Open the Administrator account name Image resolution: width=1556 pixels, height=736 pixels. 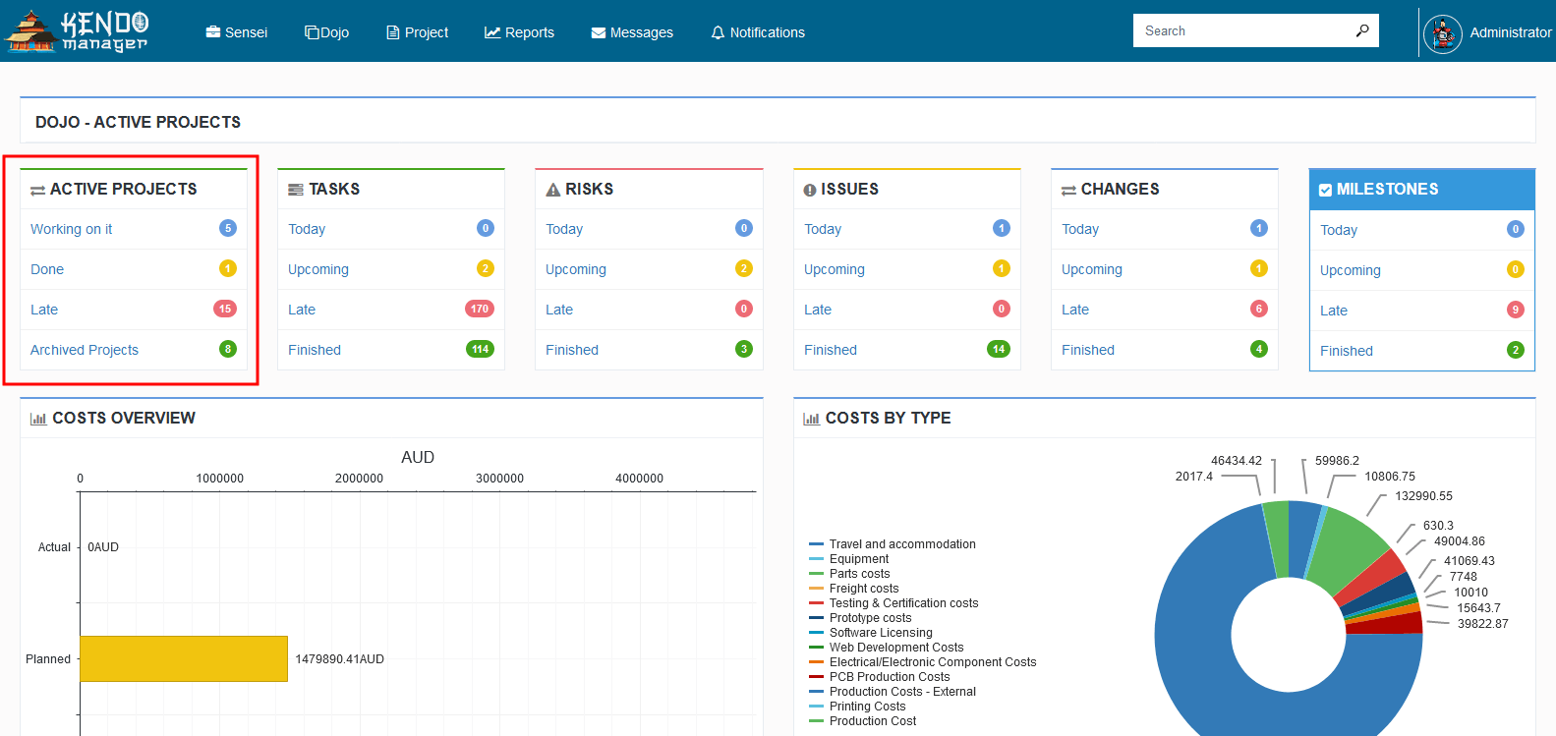(x=1511, y=32)
